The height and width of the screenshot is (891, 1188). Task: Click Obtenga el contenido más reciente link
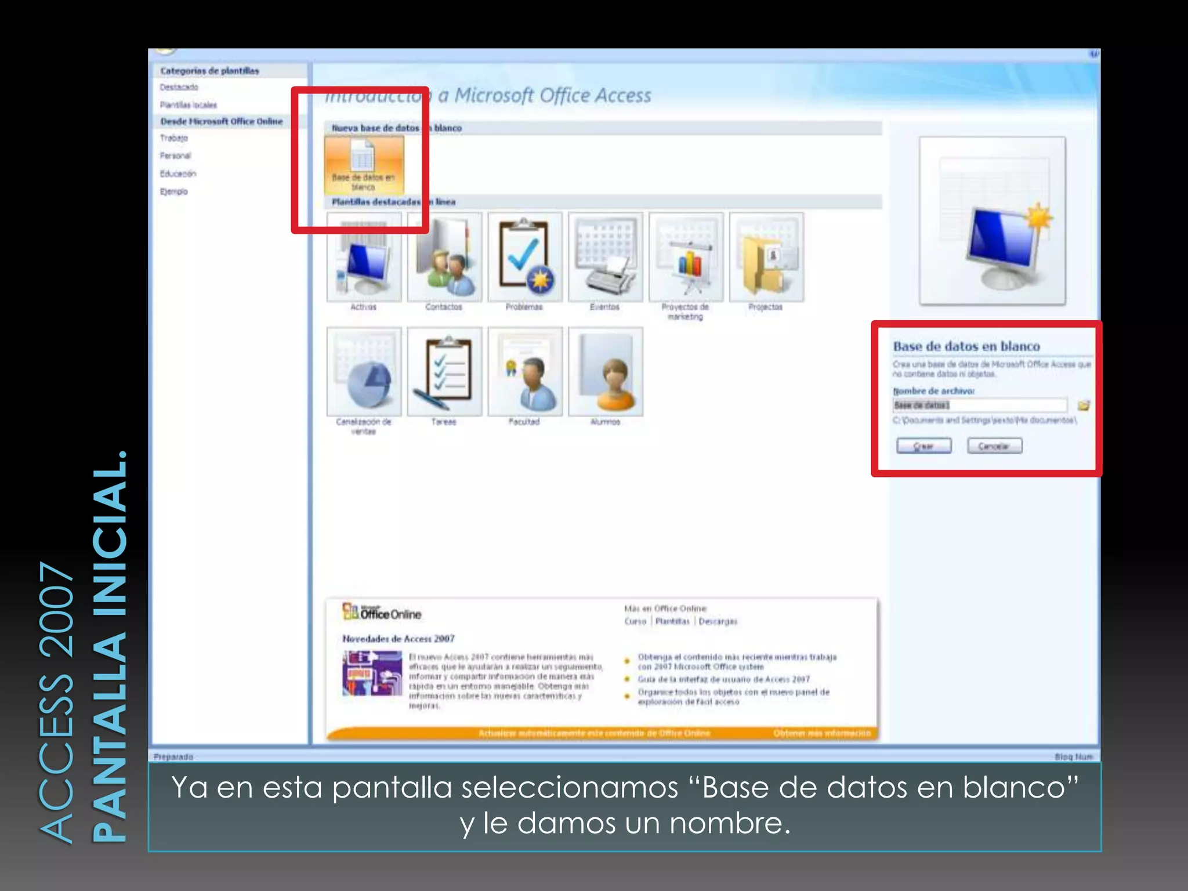click(737, 662)
